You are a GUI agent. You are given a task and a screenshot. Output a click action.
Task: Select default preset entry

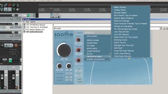pyautogui.click(x=93, y=40)
